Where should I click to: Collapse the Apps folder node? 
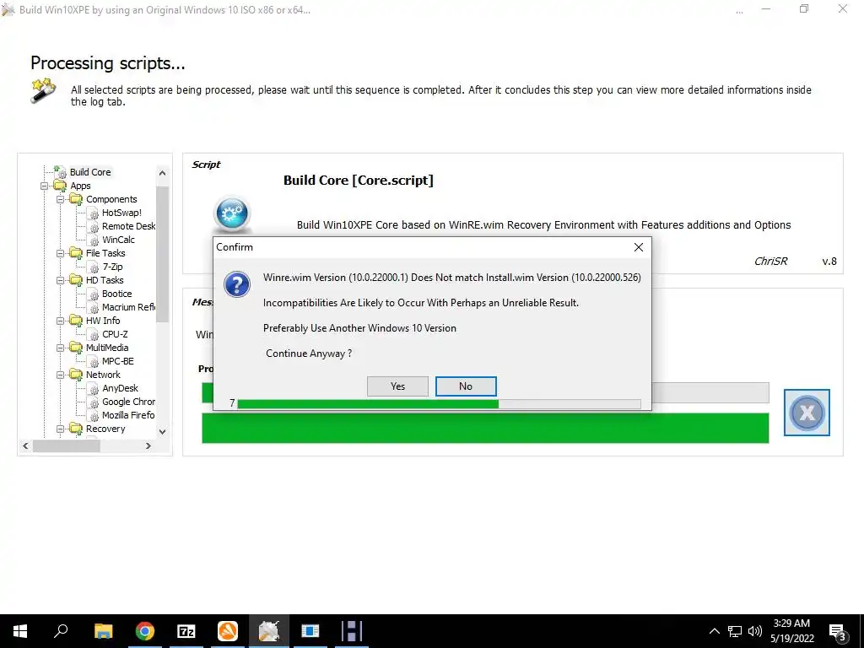pos(45,186)
